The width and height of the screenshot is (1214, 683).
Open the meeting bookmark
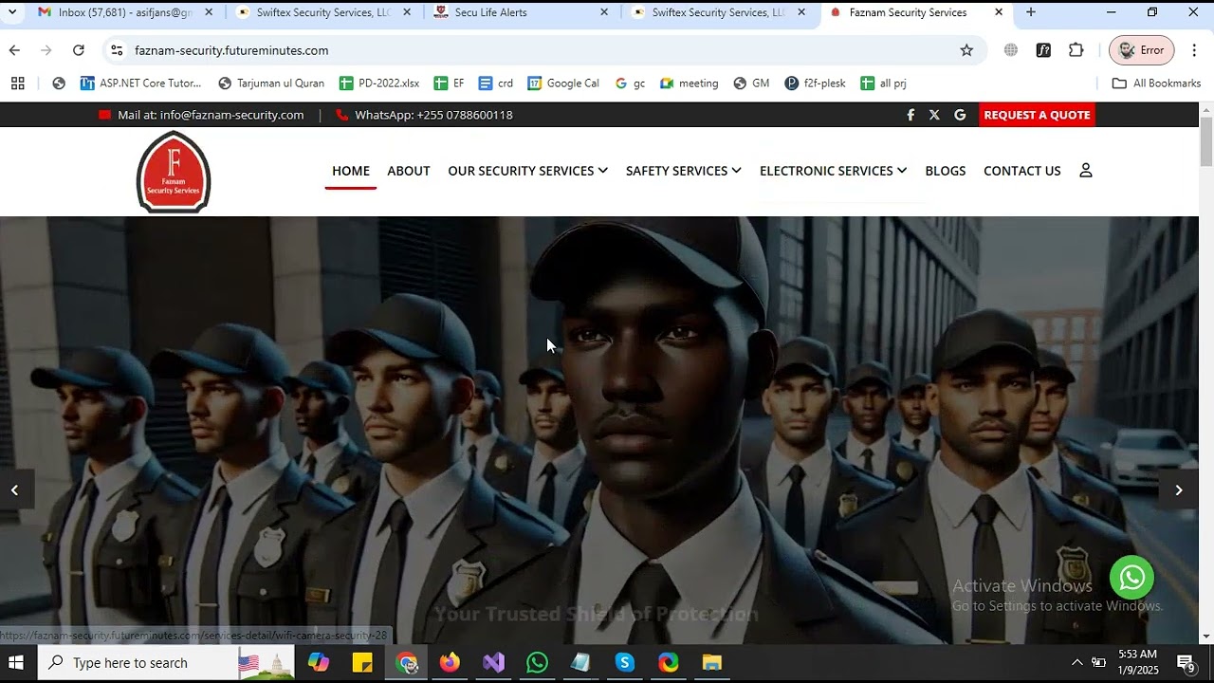coord(690,83)
